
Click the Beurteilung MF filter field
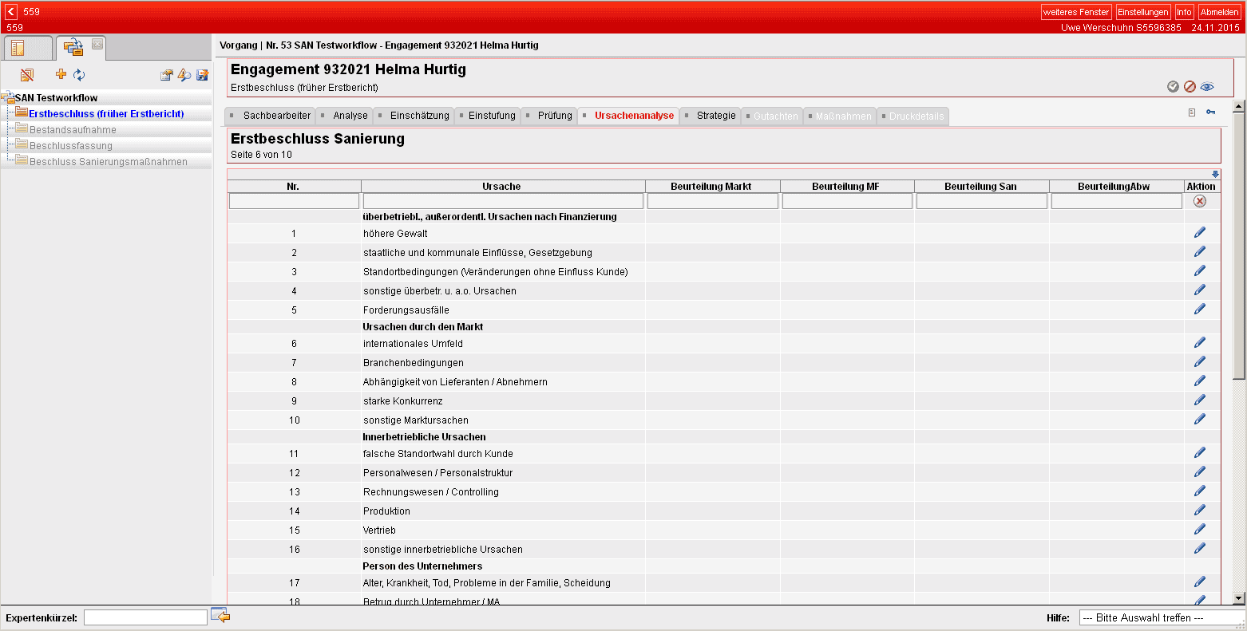(847, 201)
